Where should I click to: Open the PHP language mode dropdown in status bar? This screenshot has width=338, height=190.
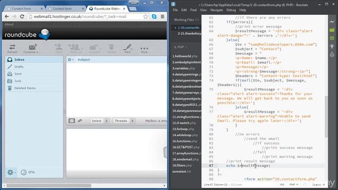tap(294, 185)
